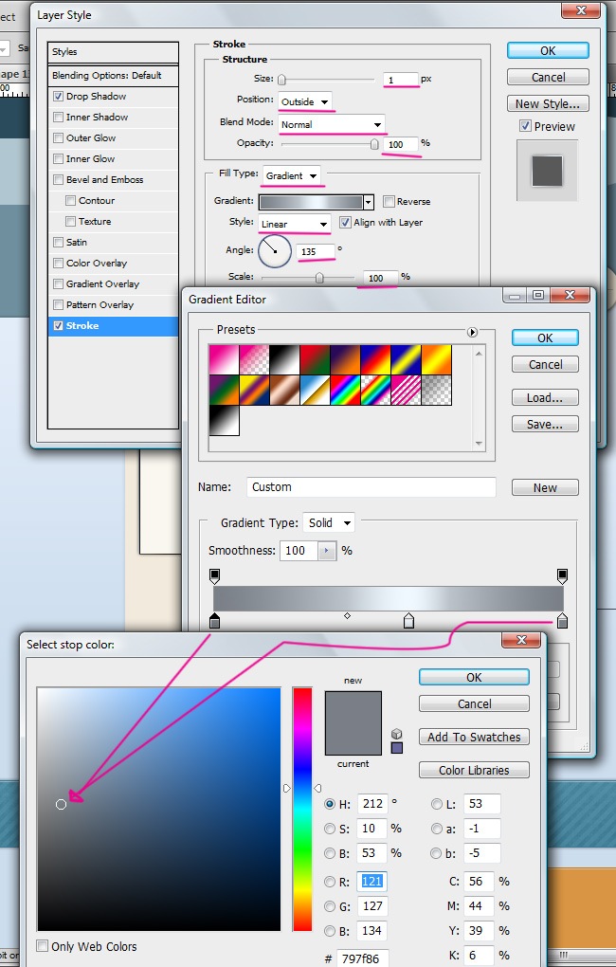Click the stroke gradient preview bar
The image size is (616, 967).
tap(311, 202)
